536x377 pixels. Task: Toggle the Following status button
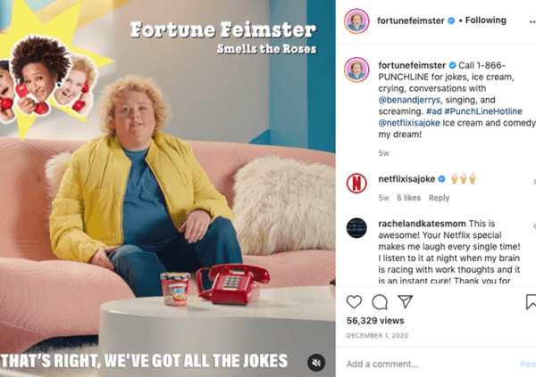coord(486,20)
